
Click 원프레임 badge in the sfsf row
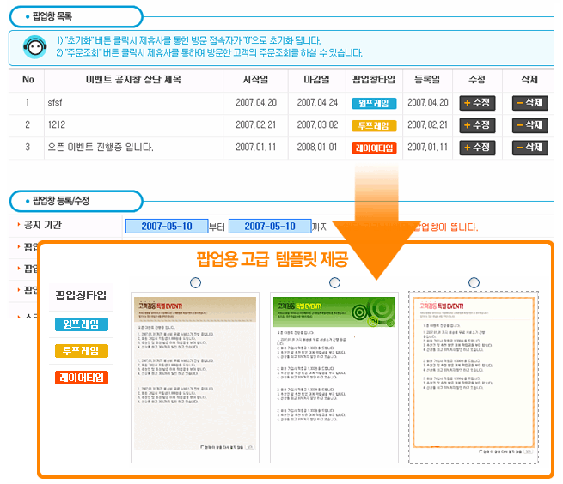(x=374, y=103)
